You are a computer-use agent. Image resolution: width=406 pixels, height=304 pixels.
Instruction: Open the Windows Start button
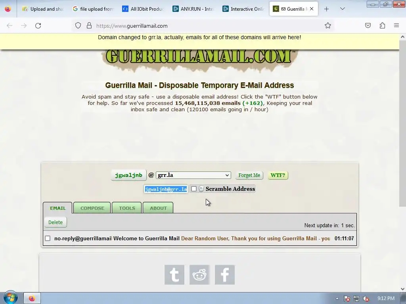11,298
